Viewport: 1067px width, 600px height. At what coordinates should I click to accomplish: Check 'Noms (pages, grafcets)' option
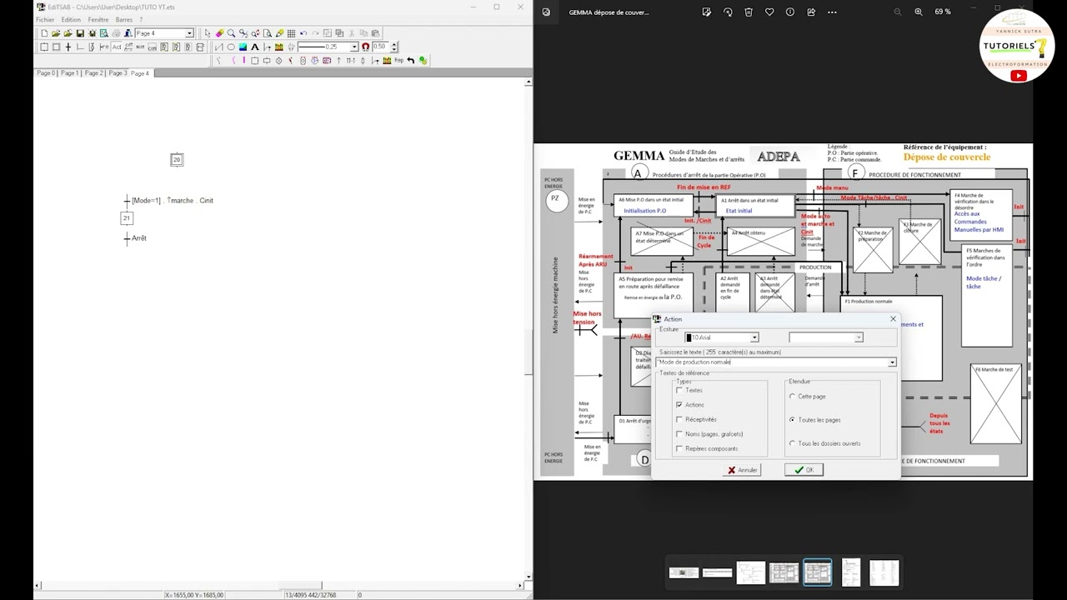click(x=679, y=433)
